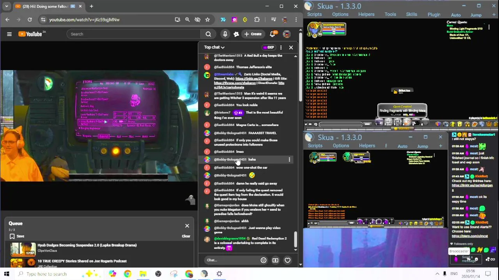The height and width of the screenshot is (280, 499).
Task: Click Jump in lower Skua window
Action: tap(423, 146)
